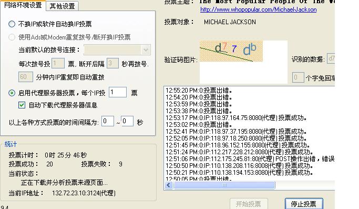Screen dimensions: 359x209
Task: Select log entry with IP 118.97.37.195:8080
Action: [x=237, y=132]
